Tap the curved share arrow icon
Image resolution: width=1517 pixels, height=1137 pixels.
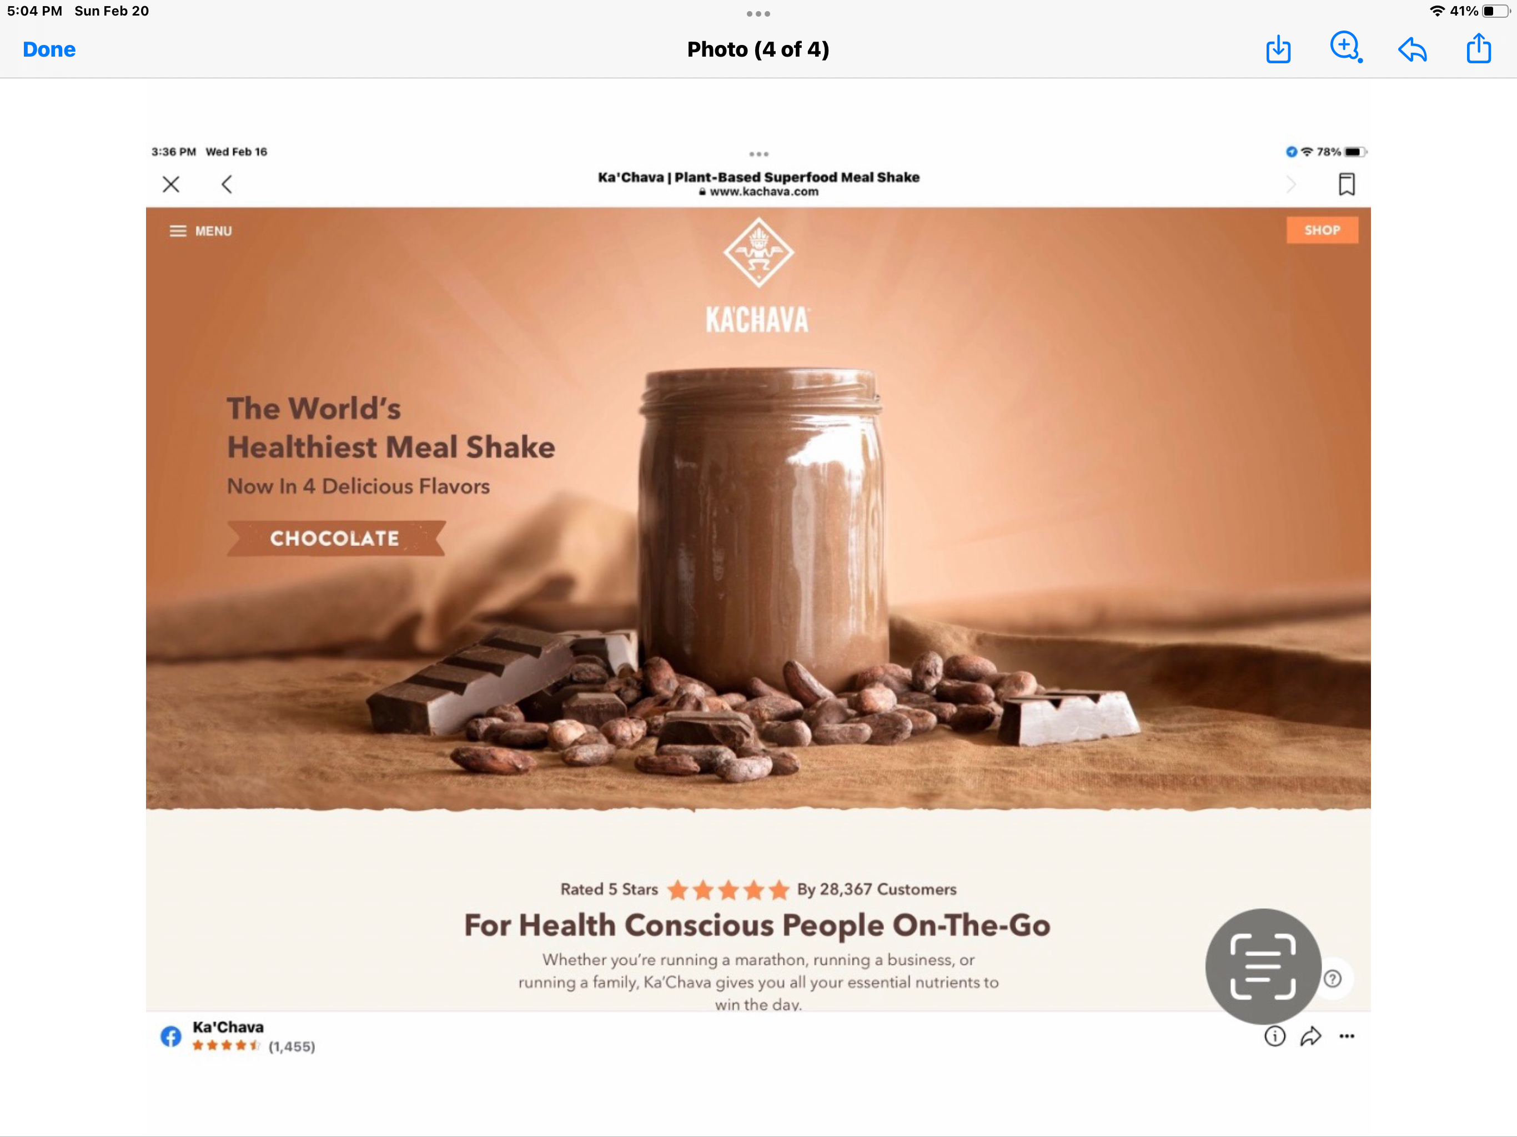point(1310,1035)
